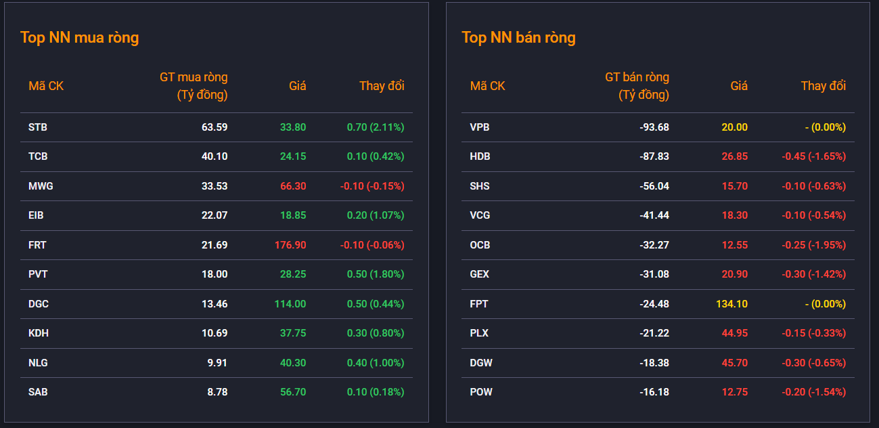Click VPB price 20.00
This screenshot has height=428, width=879.
point(735,127)
